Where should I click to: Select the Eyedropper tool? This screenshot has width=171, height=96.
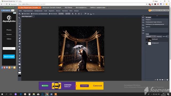tap(20, 32)
